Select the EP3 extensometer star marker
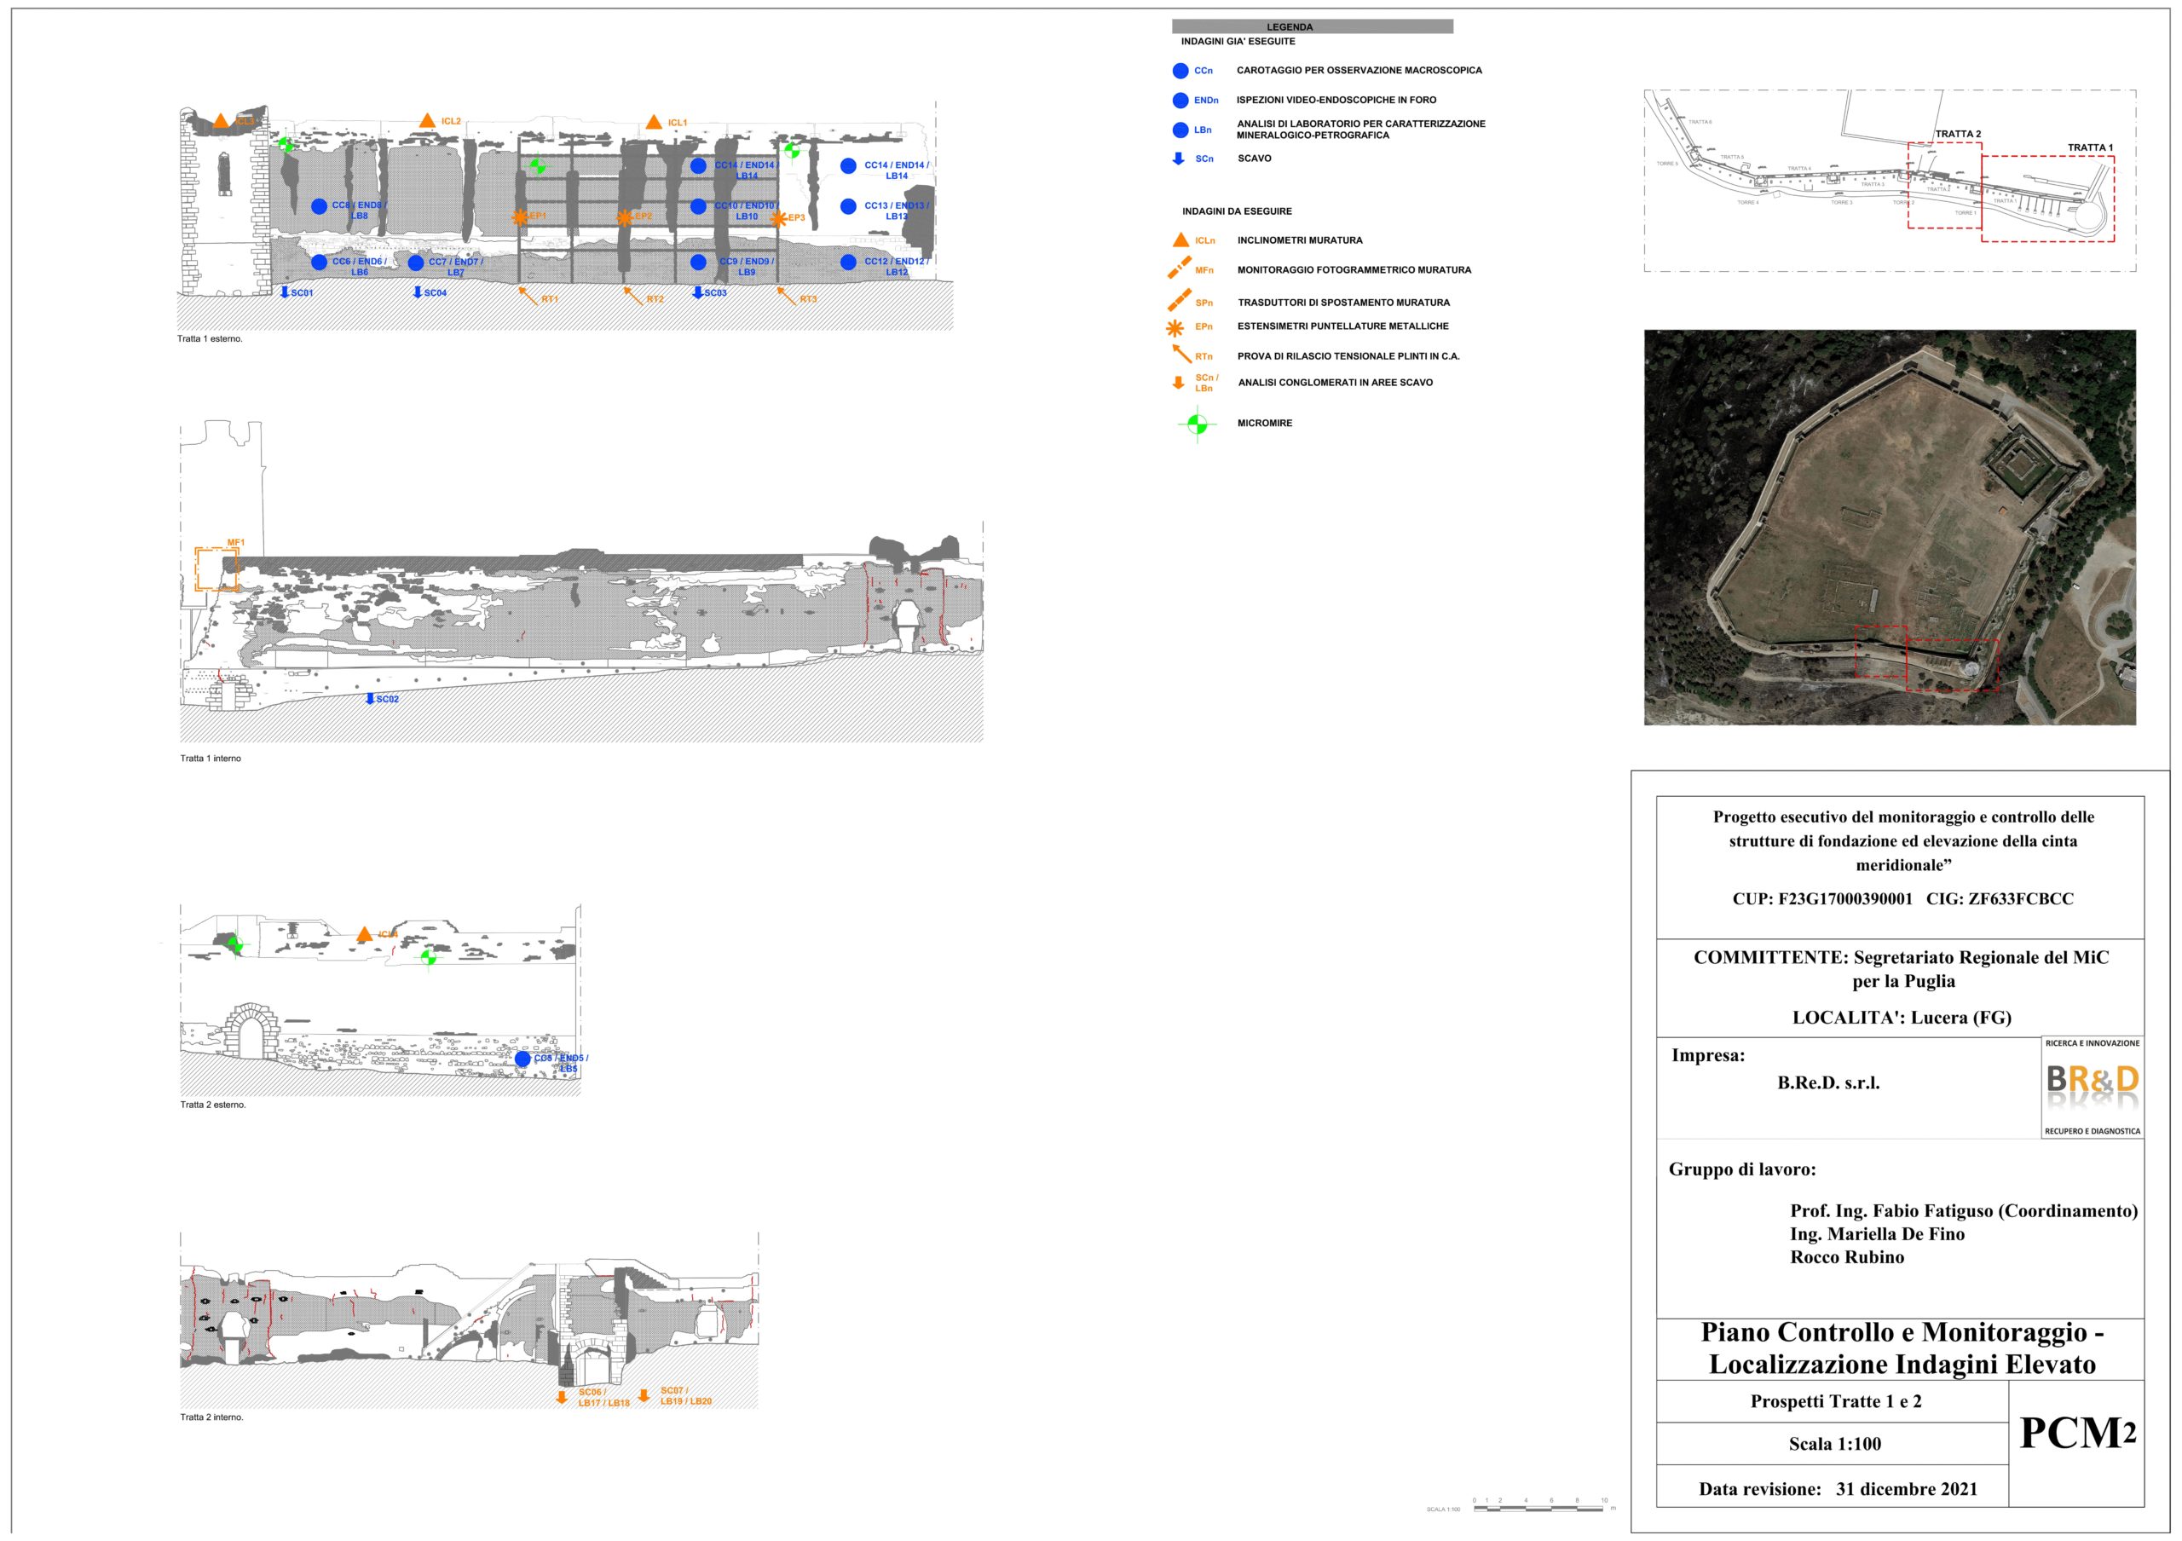 pyautogui.click(x=778, y=218)
